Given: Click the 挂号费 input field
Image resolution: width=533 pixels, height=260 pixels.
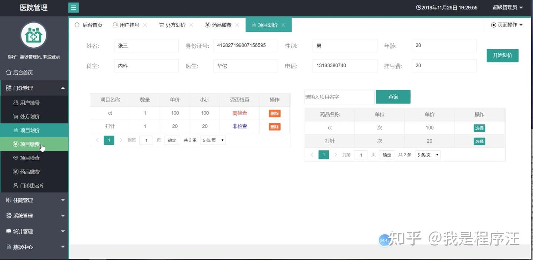Looking at the screenshot, I should click(444, 66).
